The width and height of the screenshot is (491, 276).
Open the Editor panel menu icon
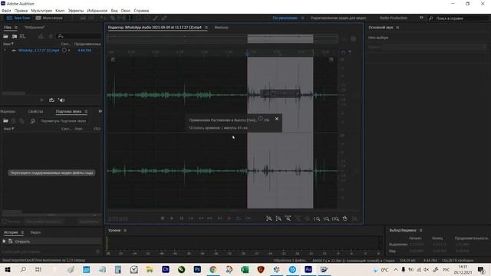tap(206, 28)
